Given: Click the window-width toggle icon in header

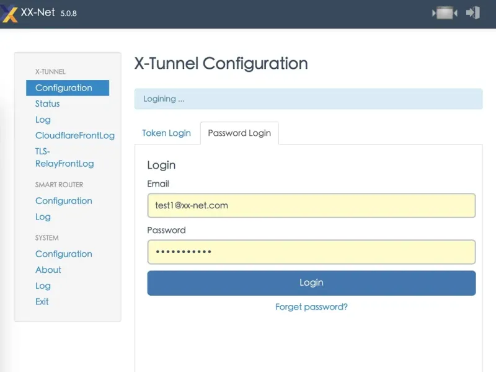Looking at the screenshot, I should coord(445,13).
